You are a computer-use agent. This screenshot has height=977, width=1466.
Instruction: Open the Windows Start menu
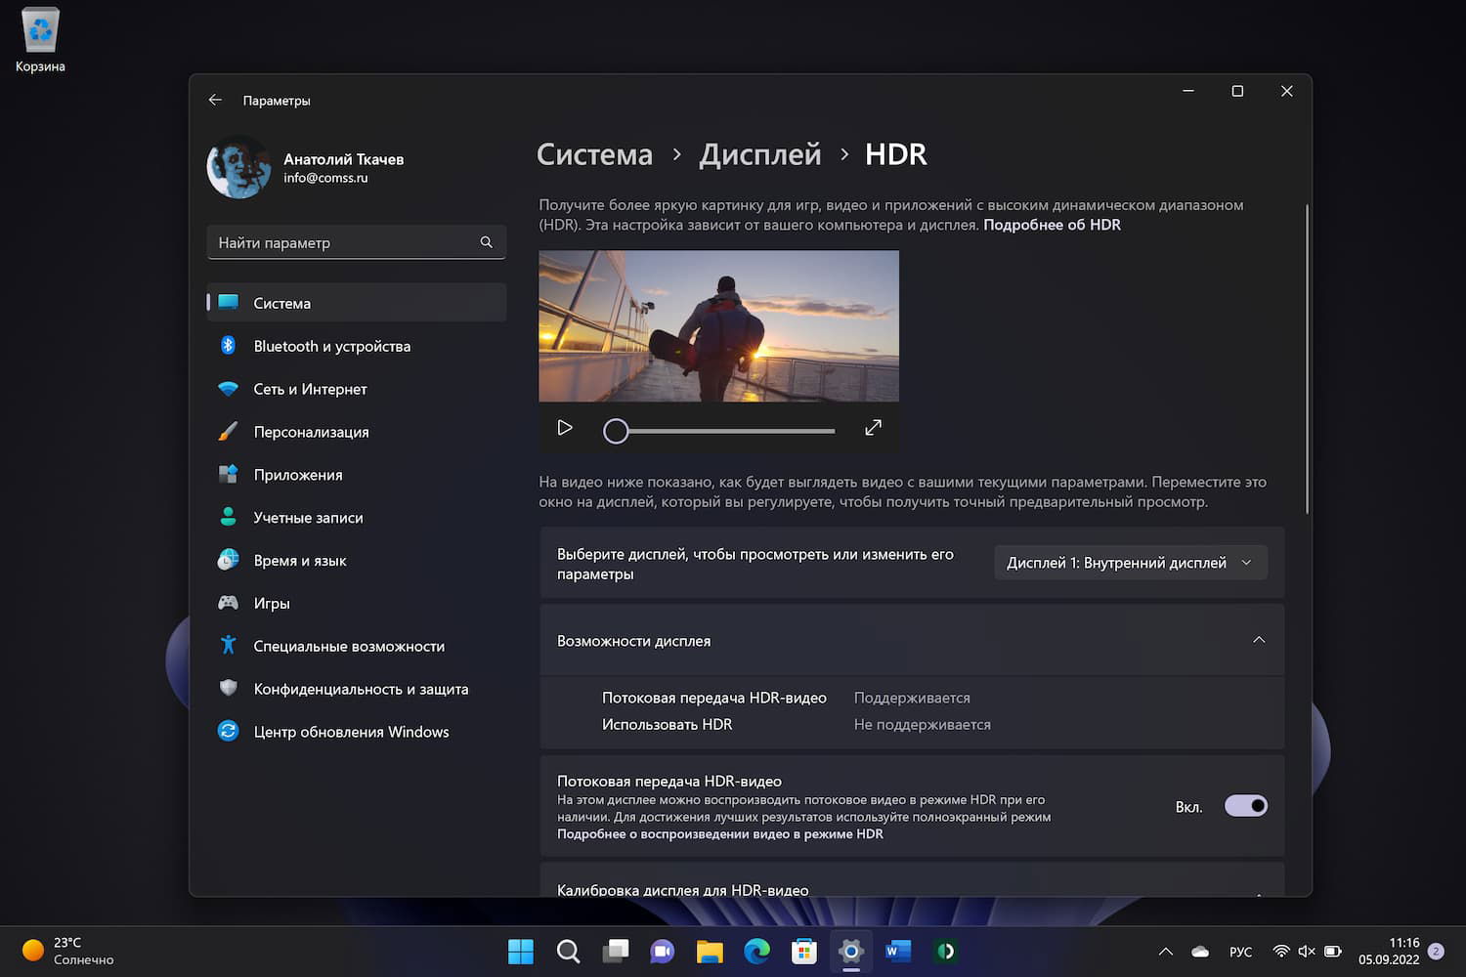click(x=521, y=951)
